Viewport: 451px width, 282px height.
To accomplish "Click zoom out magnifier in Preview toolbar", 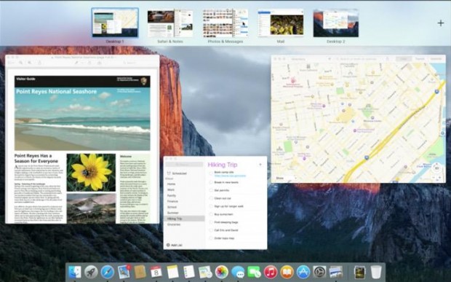I will click(20, 63).
